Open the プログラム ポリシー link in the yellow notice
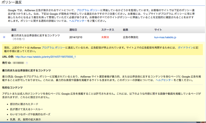Image resolution: width=206 pixels, height=123 pixels. coord(53,48)
